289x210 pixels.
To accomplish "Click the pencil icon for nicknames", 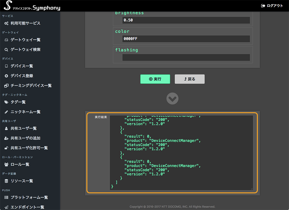I will tap(6, 112).
